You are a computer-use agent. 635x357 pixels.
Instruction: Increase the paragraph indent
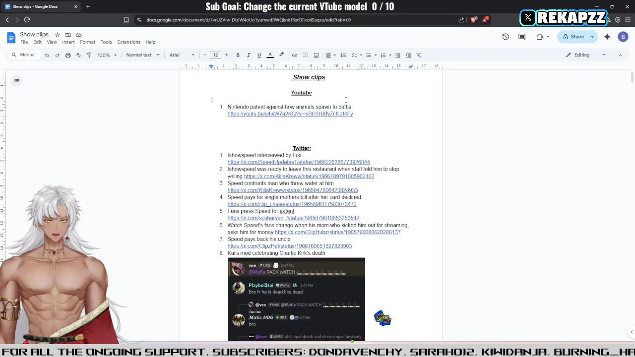point(408,55)
